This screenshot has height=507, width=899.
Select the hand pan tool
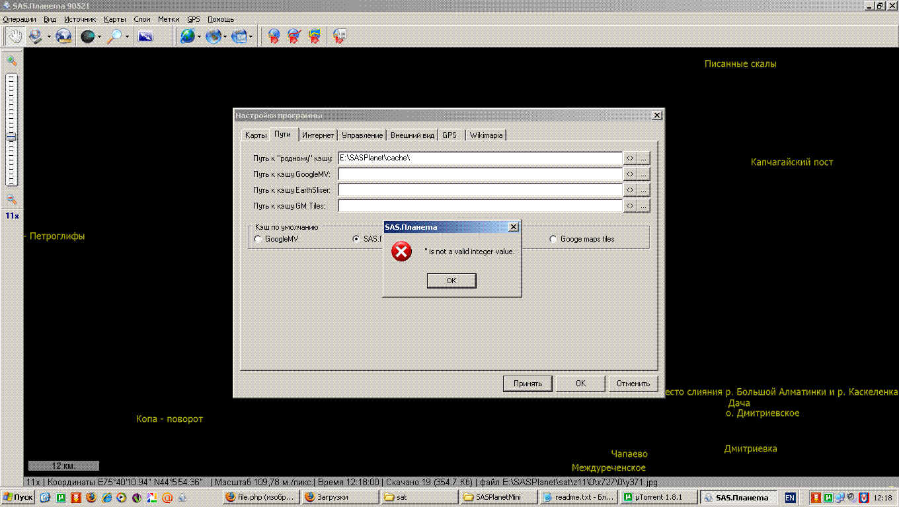15,37
